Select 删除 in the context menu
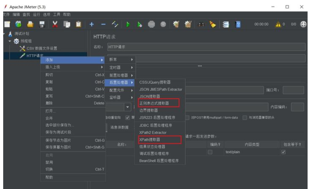 coord(73,103)
